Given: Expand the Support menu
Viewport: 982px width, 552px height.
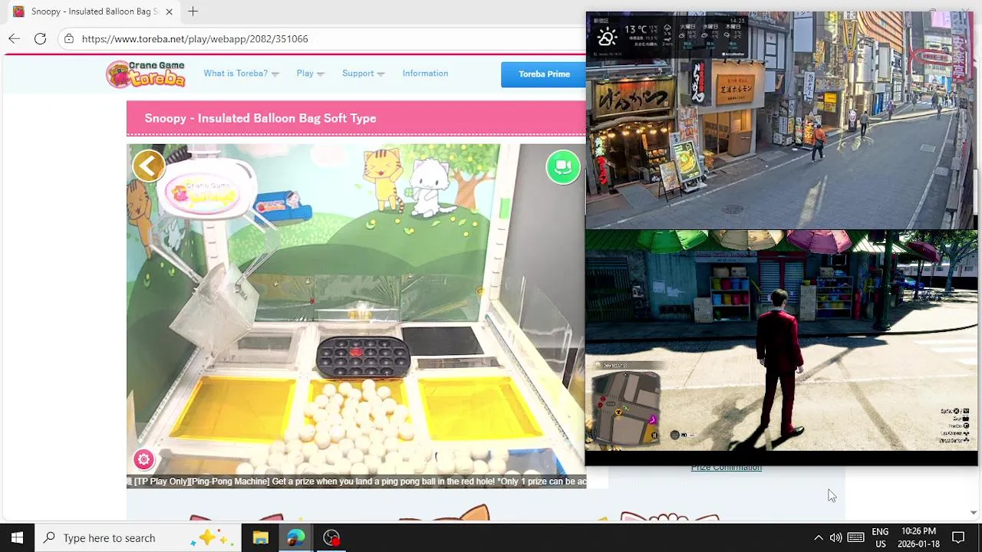Looking at the screenshot, I should [x=363, y=74].
